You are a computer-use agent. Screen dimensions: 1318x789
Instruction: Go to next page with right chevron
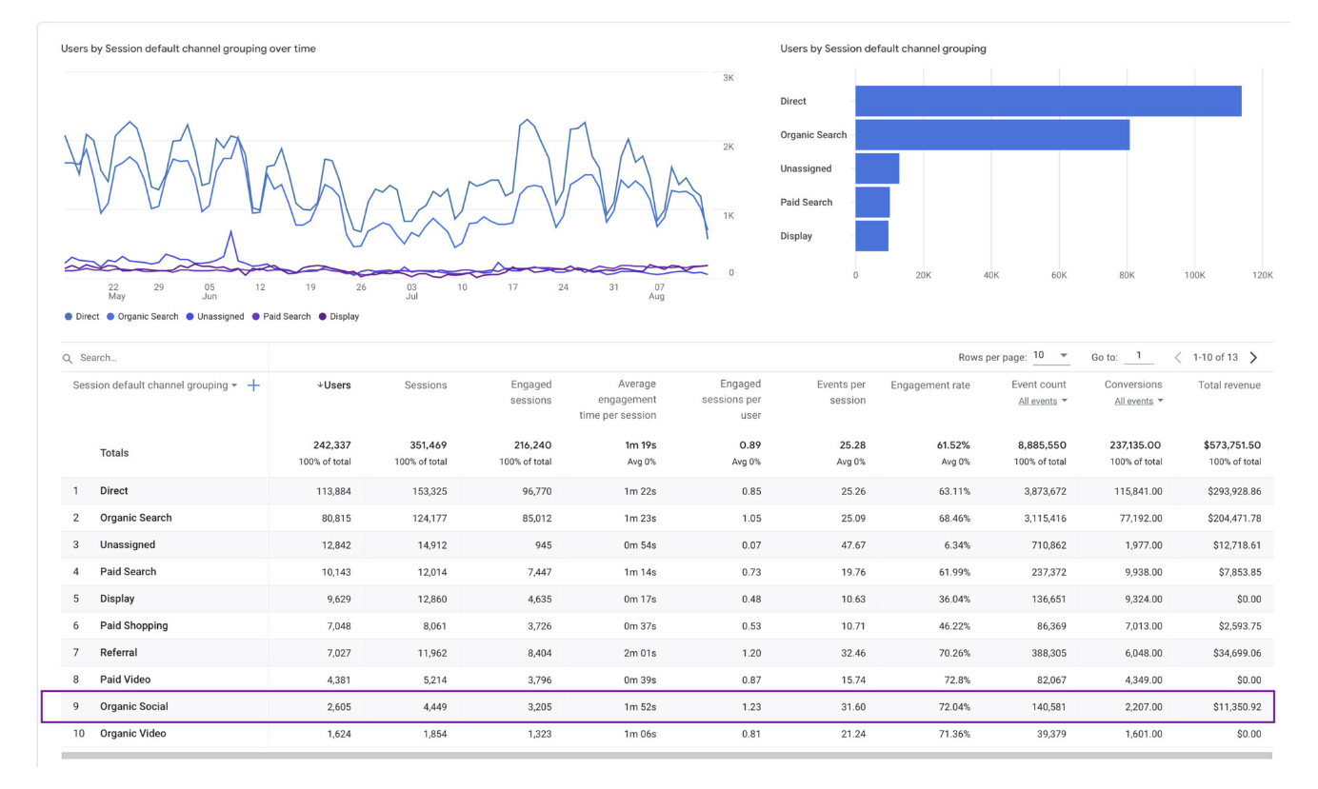pyautogui.click(x=1253, y=358)
